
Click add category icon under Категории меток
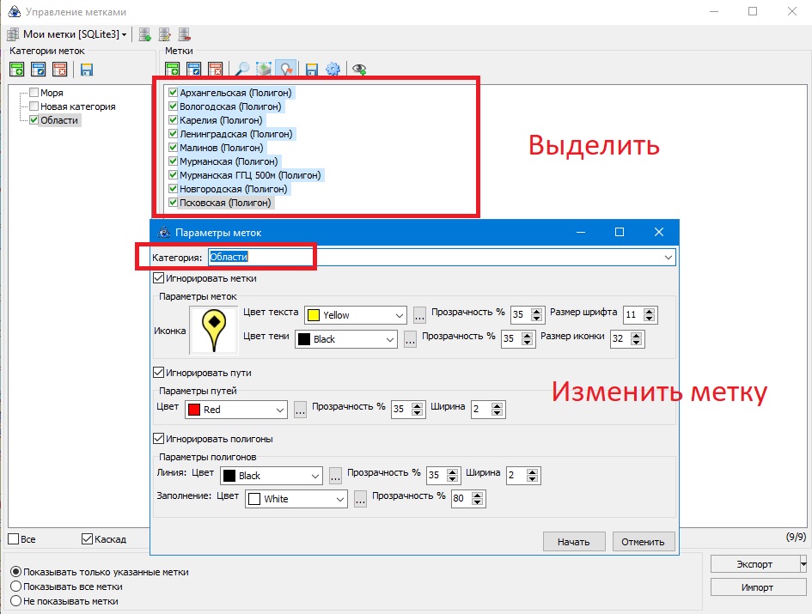[17, 70]
